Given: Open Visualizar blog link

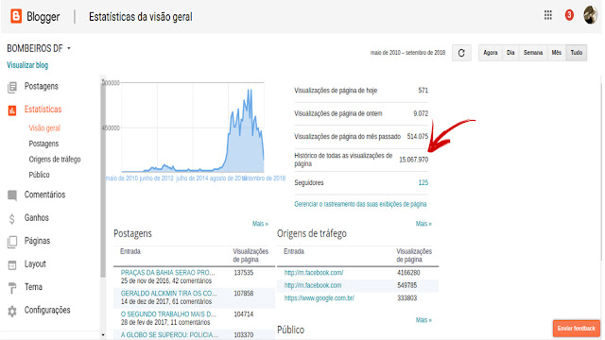Looking at the screenshot, I should 27,65.
